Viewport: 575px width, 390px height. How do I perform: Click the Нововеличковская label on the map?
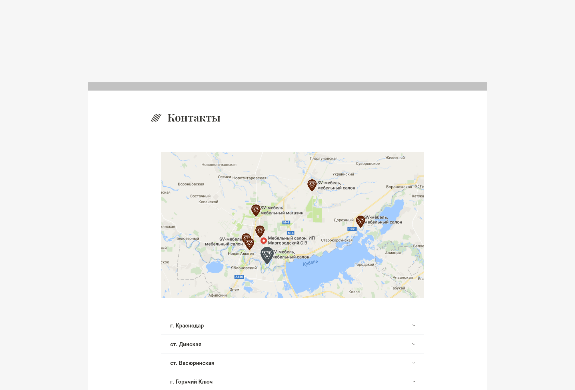click(219, 164)
